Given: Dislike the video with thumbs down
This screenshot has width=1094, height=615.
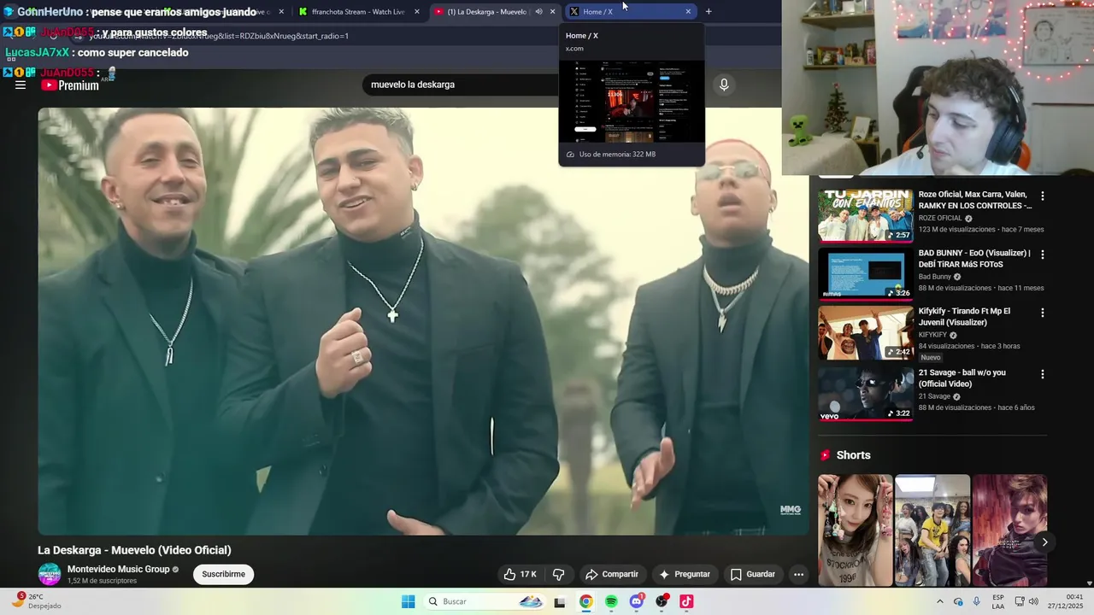Looking at the screenshot, I should click(558, 574).
